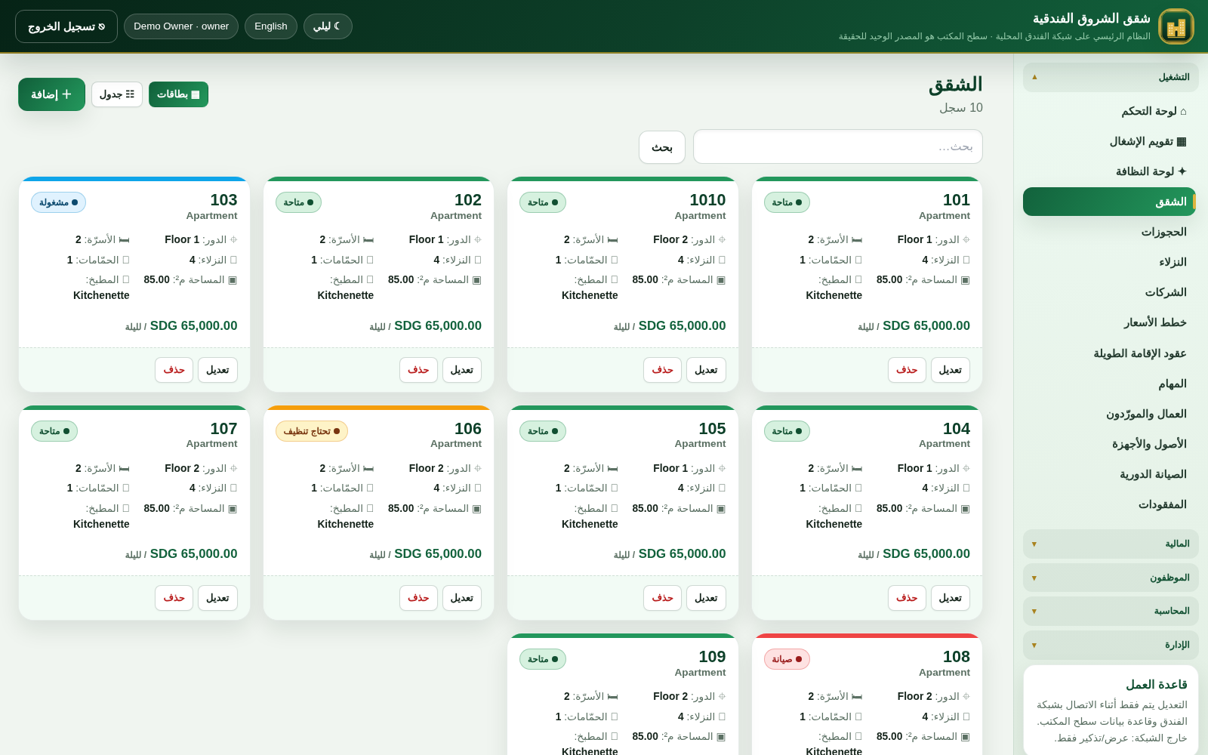Viewport: 1208px width, 755px height.
Task: Open تقويم الإشغال occupancy calendar
Action: [1109, 141]
